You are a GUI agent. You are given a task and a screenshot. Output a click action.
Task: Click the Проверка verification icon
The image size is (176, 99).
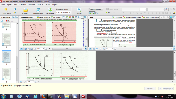pyautogui.click(x=113, y=17)
